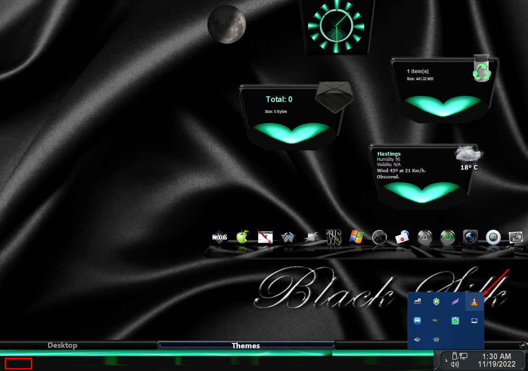Click the bell notification dock icon
This screenshot has height=371, width=528.
(x=424, y=237)
